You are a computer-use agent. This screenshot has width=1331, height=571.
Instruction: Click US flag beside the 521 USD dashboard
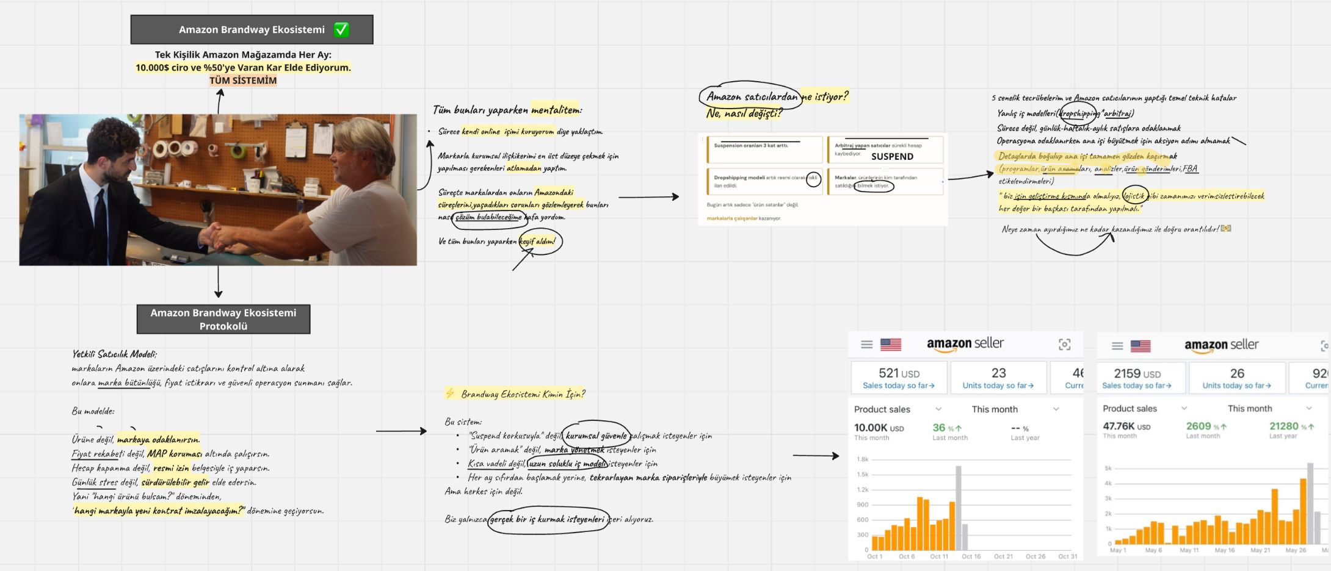tap(891, 345)
